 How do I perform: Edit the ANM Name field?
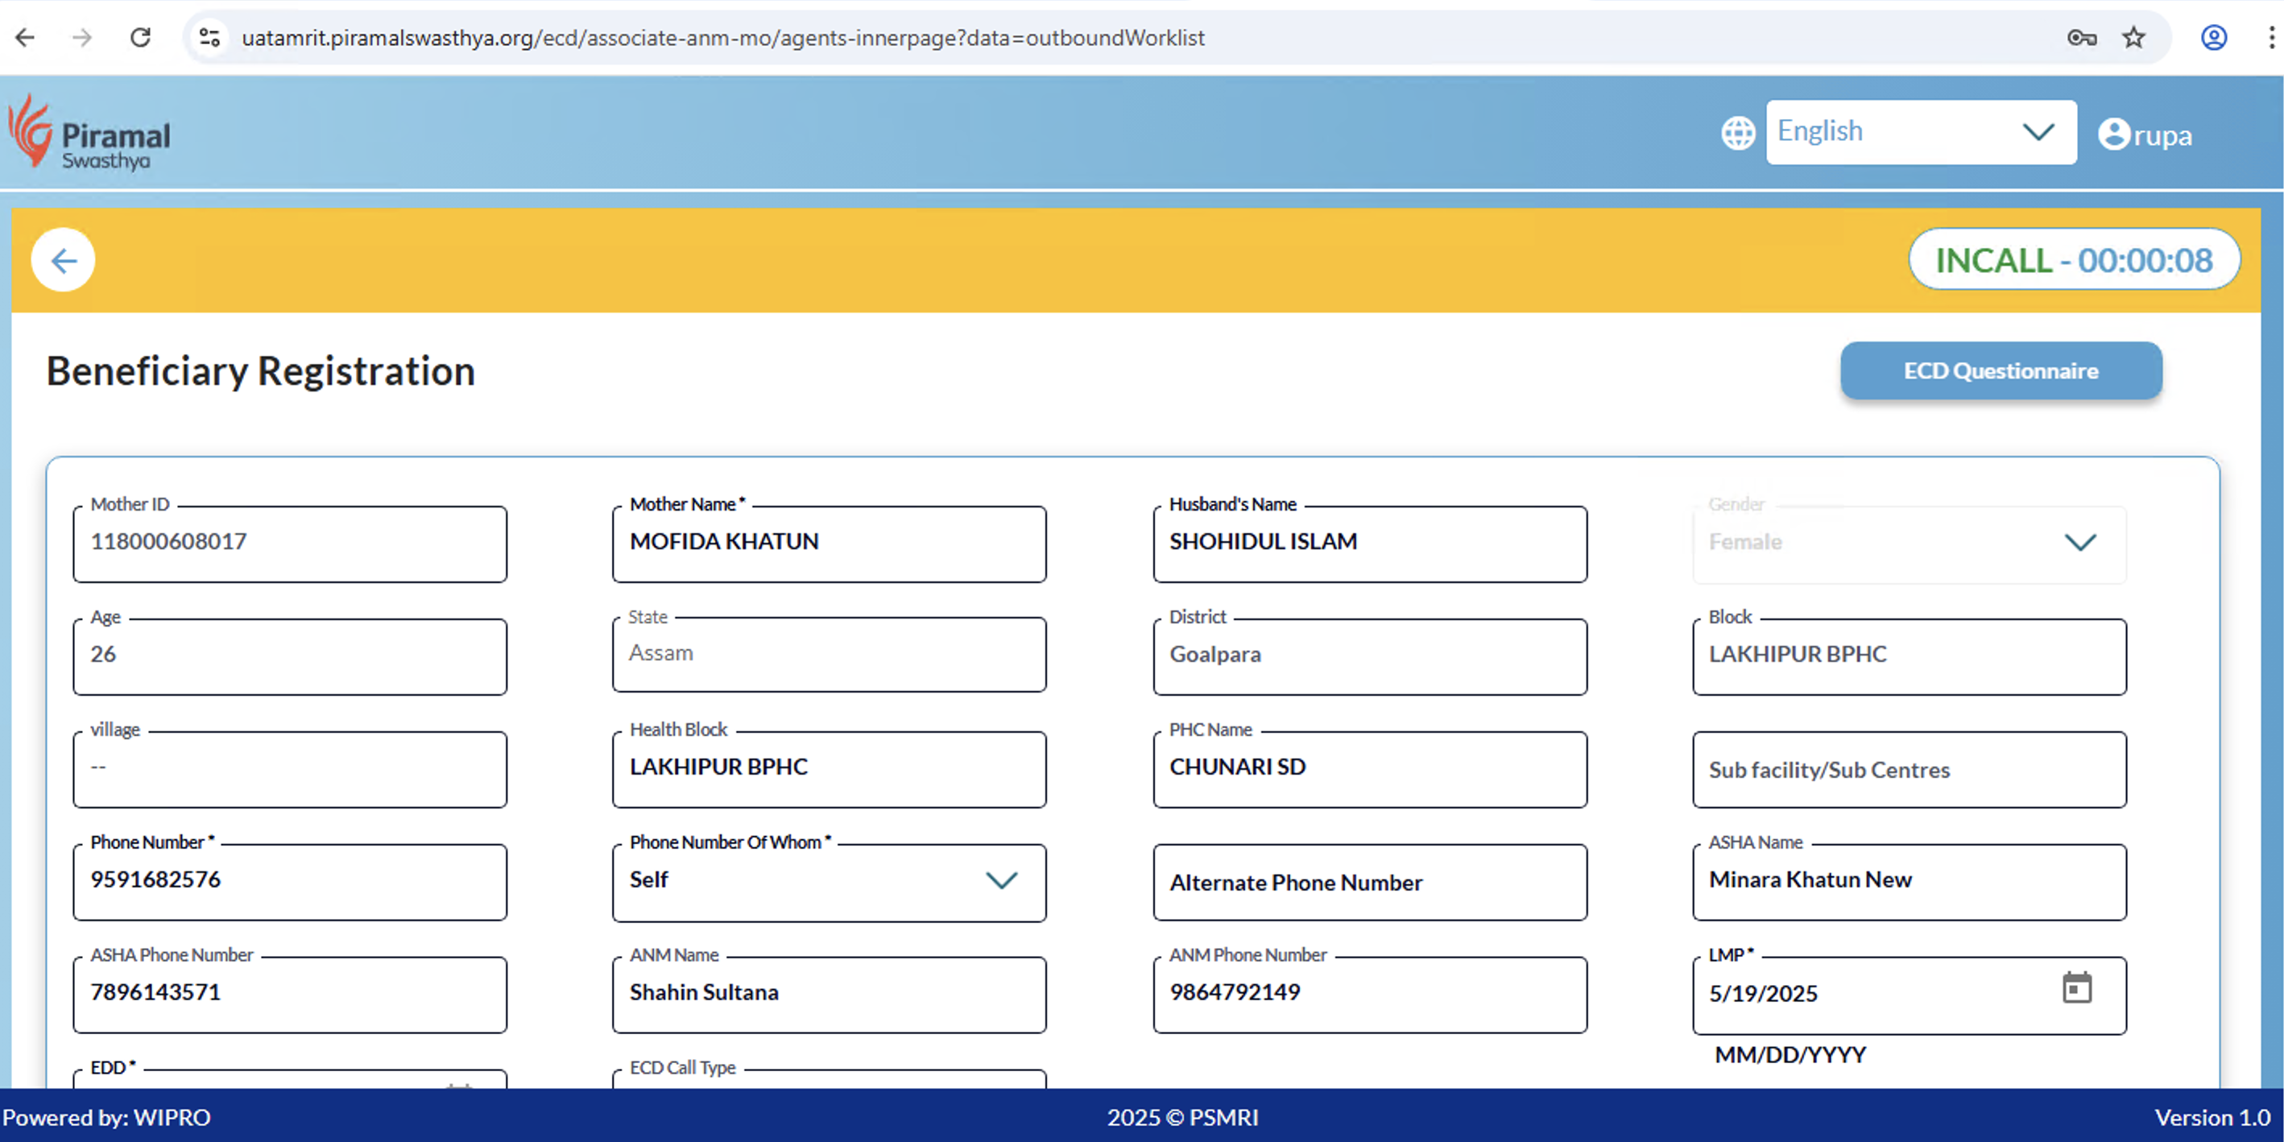tap(829, 994)
